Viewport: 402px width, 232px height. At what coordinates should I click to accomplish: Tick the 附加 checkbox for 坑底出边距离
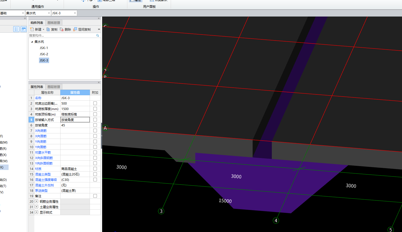click(95, 103)
